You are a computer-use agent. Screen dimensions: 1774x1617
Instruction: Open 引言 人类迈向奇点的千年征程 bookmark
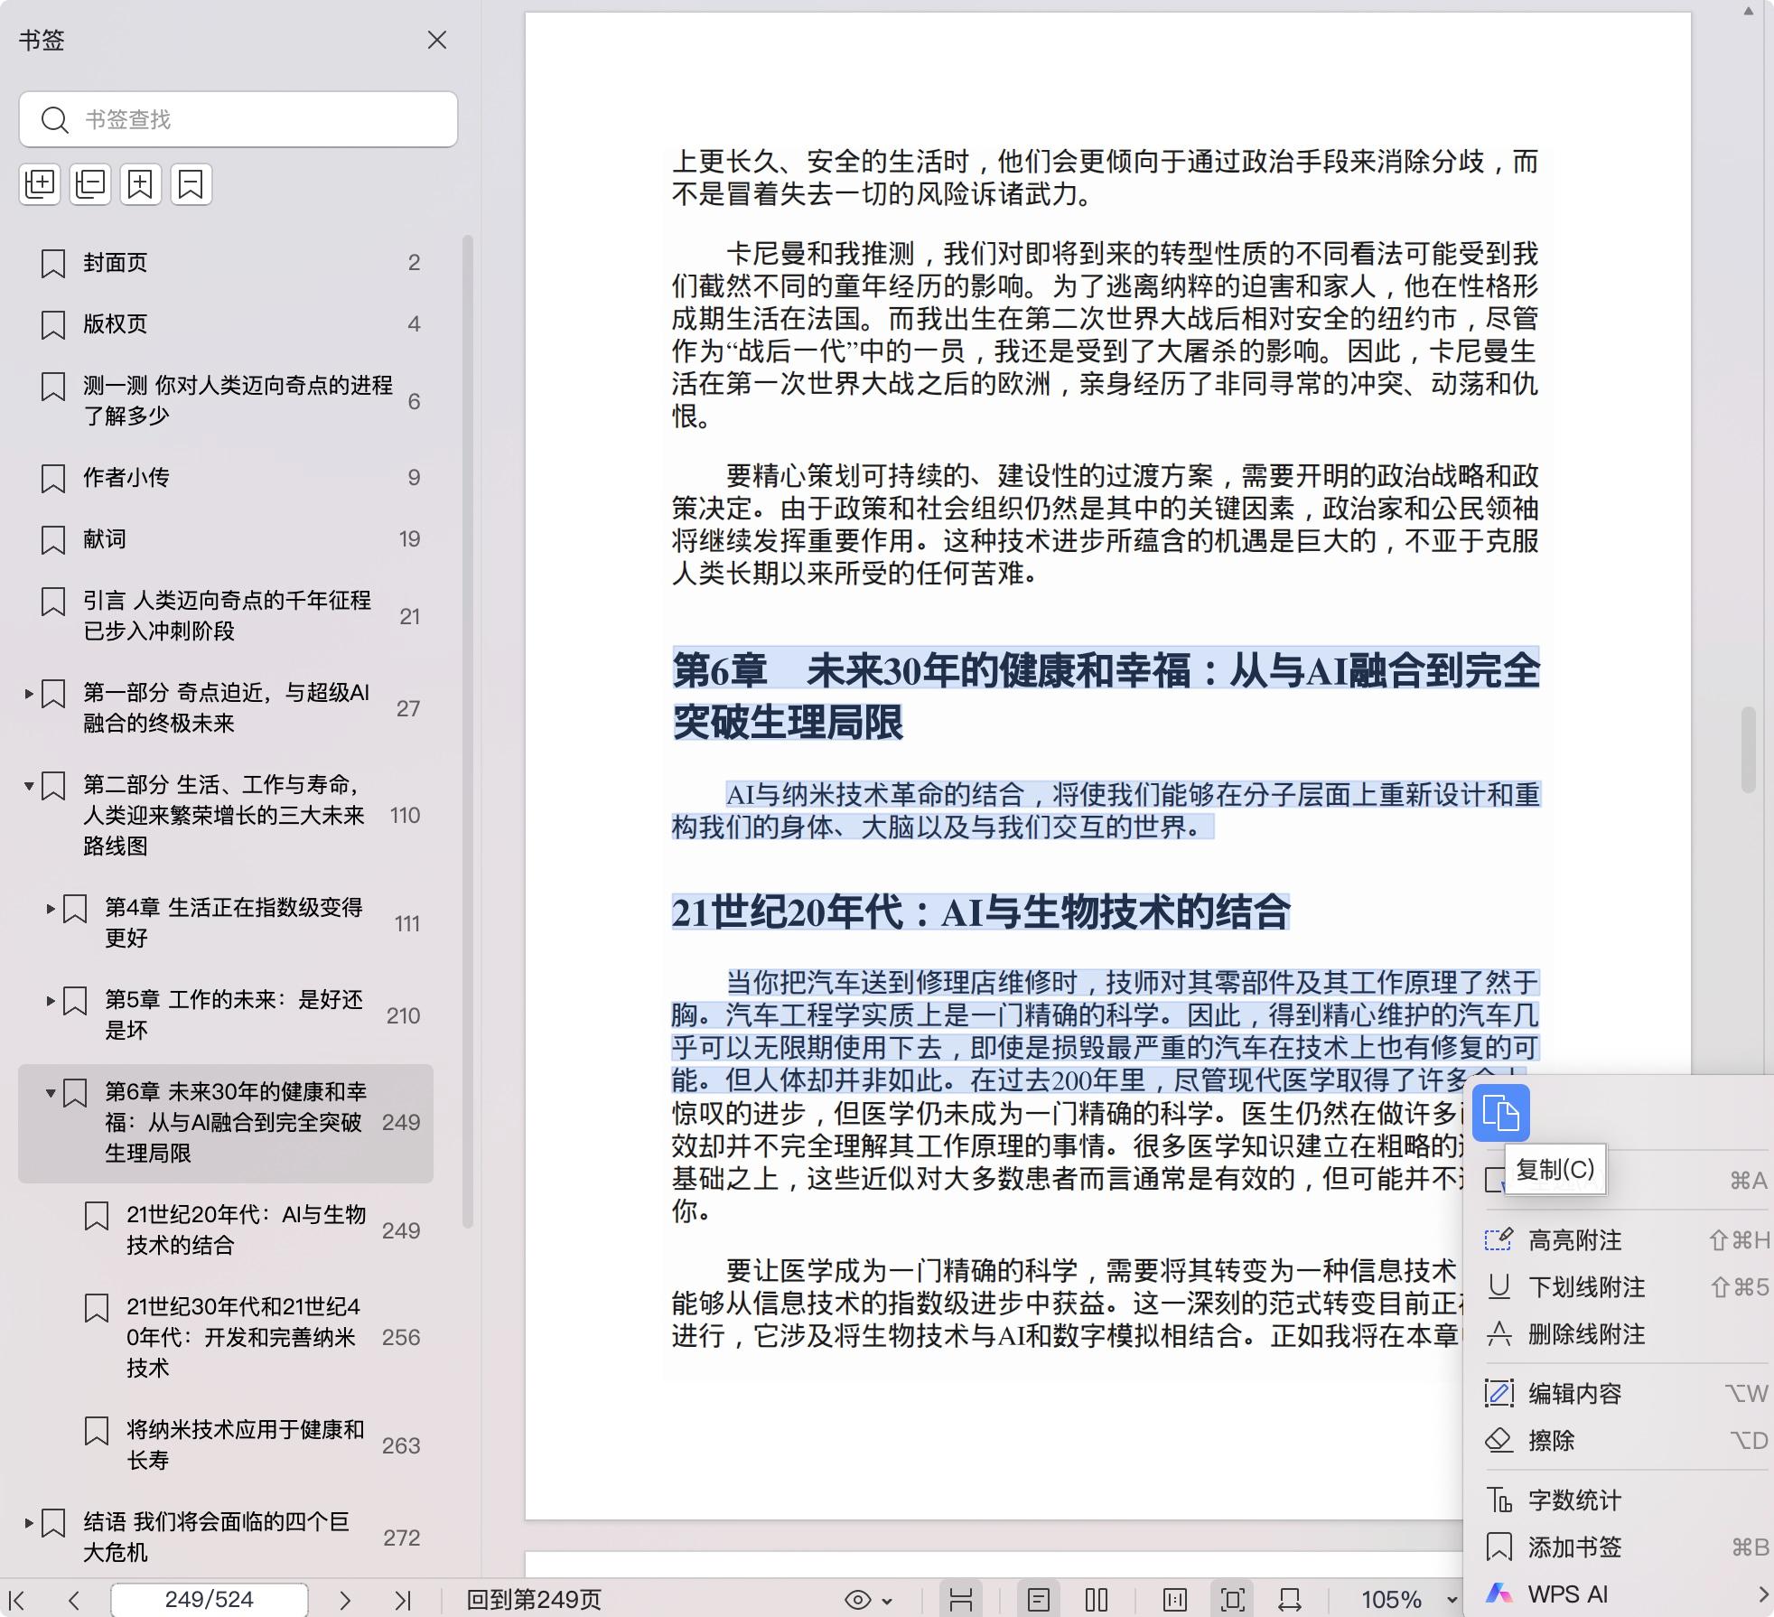[x=226, y=615]
